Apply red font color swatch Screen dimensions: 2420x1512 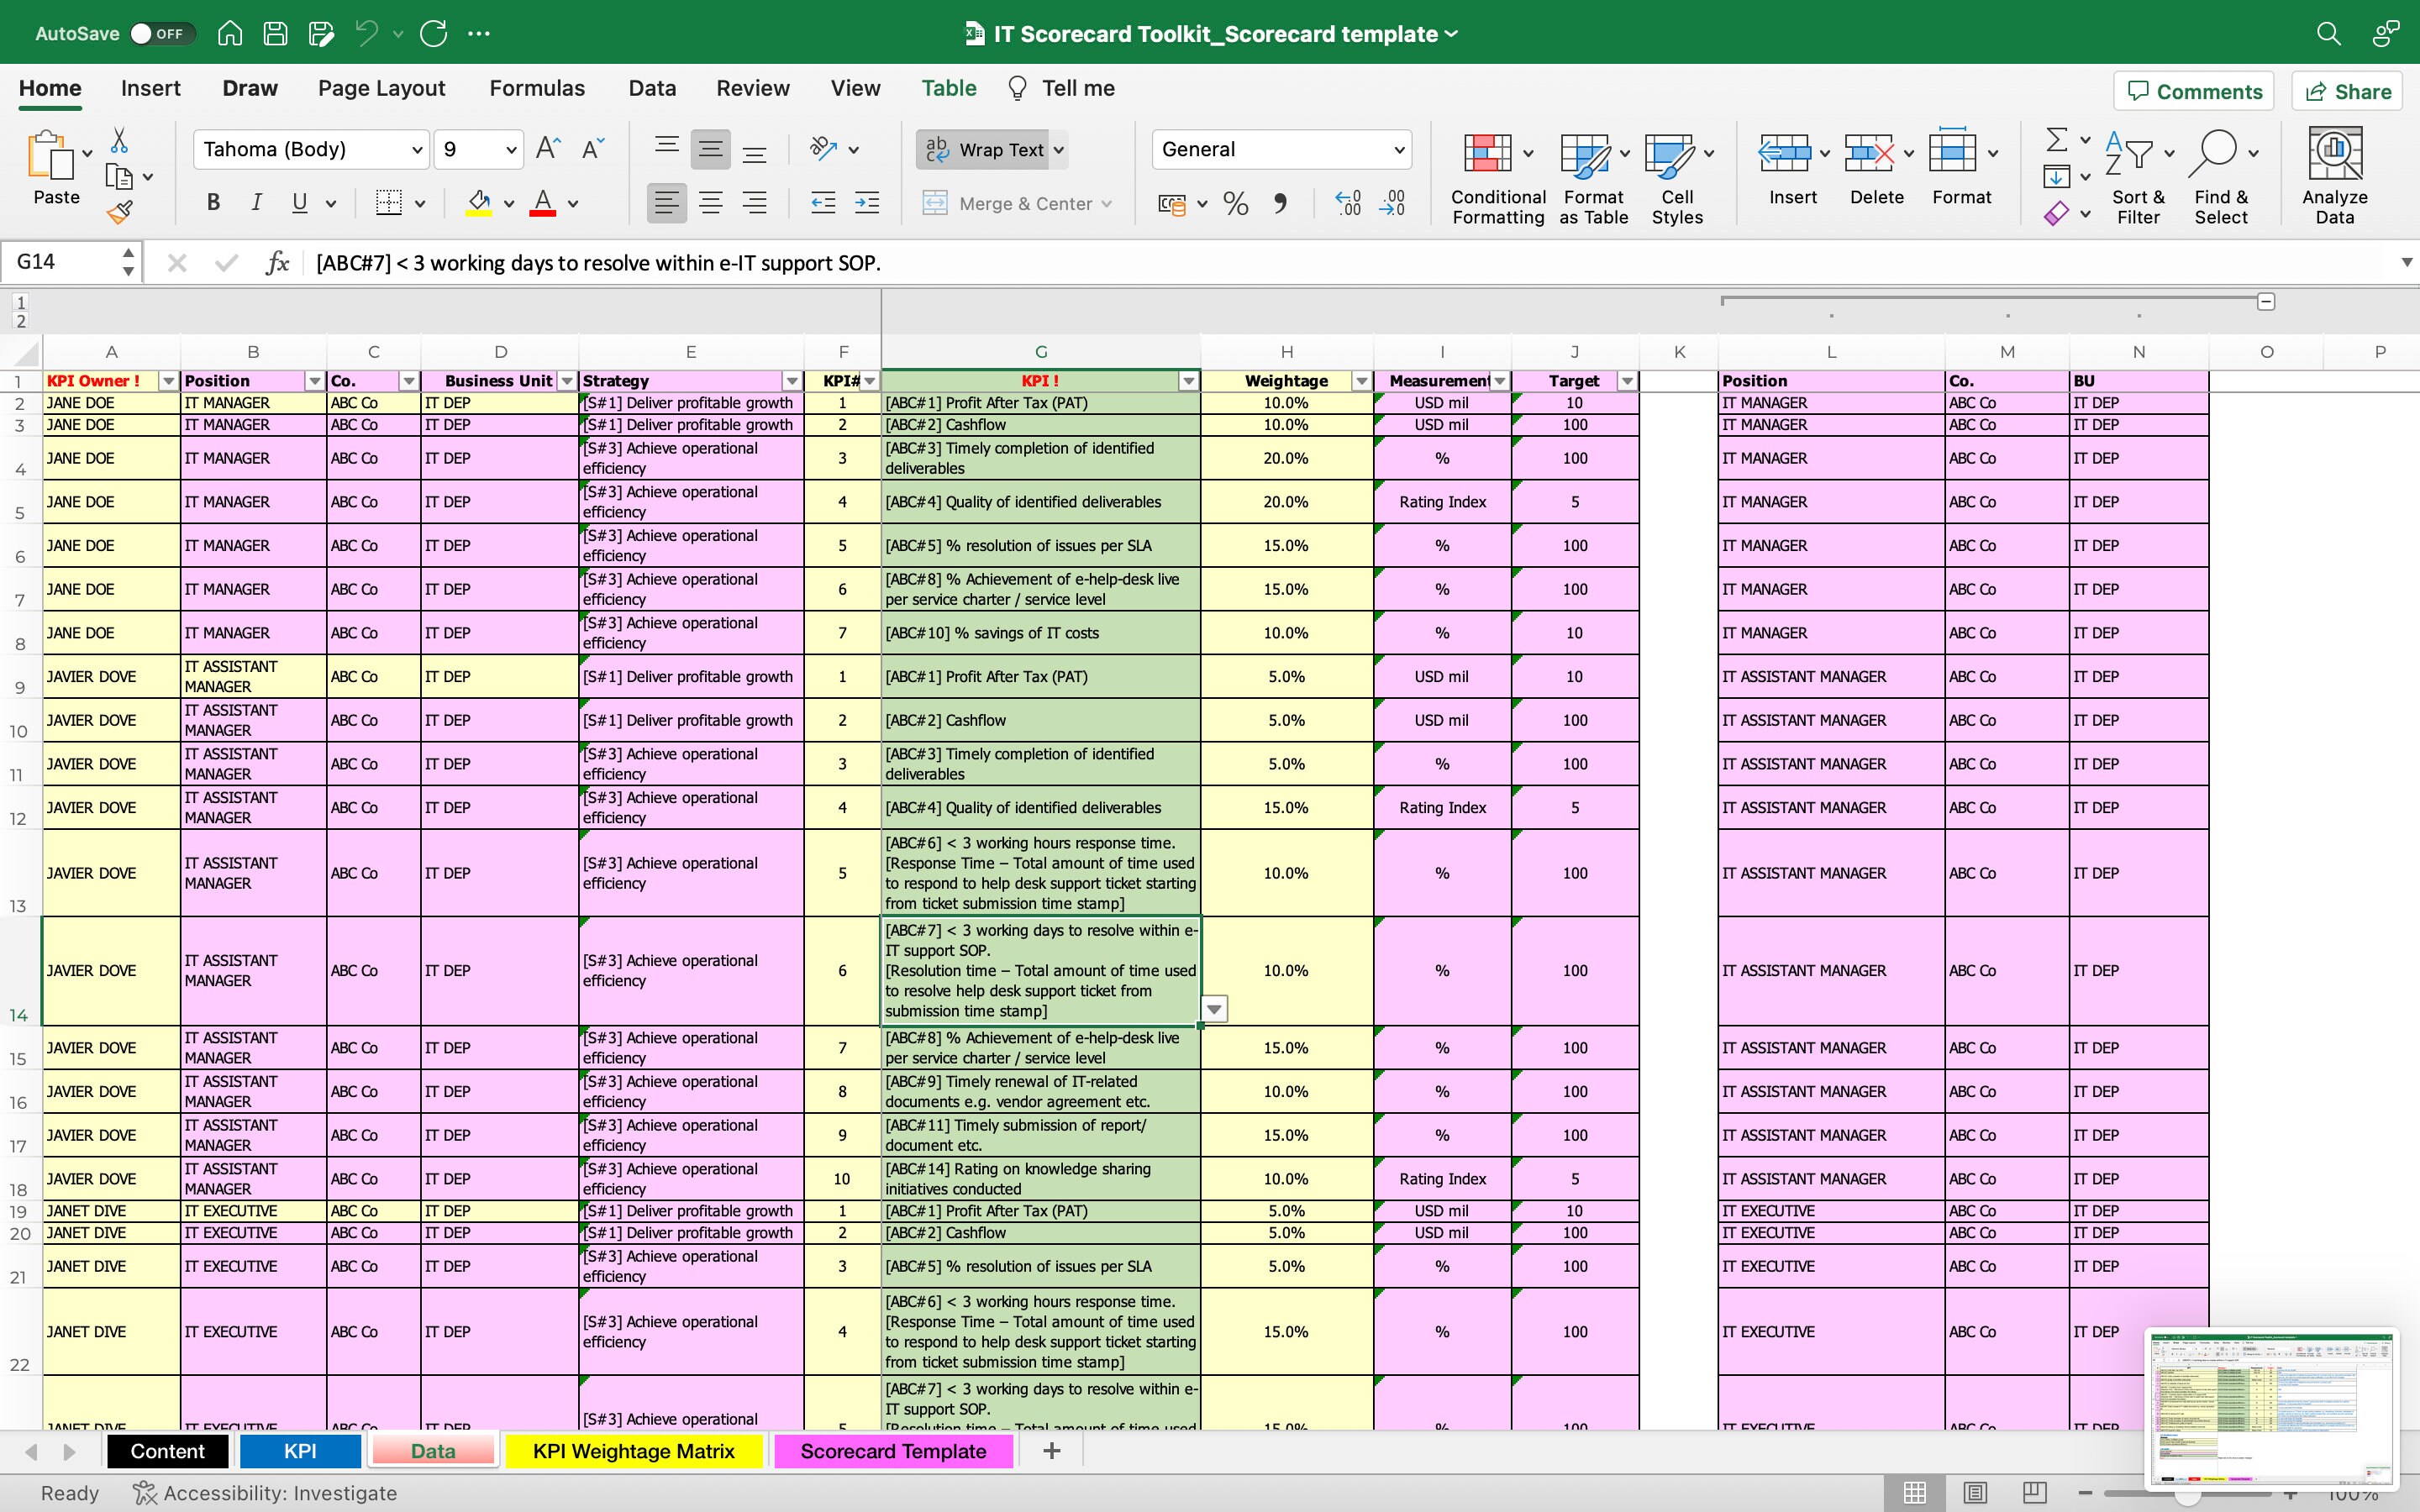pos(542,203)
